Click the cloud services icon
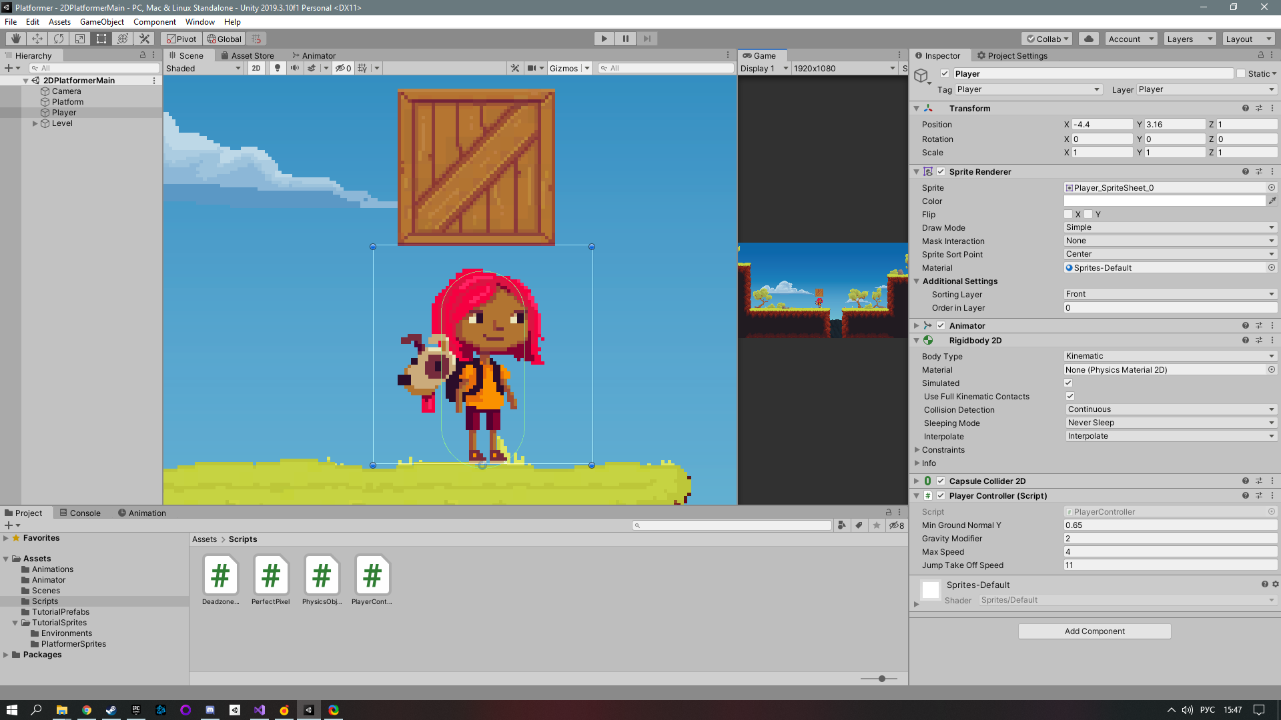1281x720 pixels. point(1089,39)
